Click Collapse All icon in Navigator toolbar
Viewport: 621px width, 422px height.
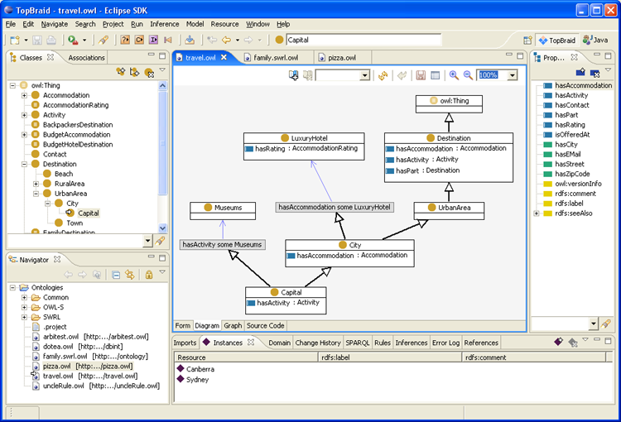[116, 275]
